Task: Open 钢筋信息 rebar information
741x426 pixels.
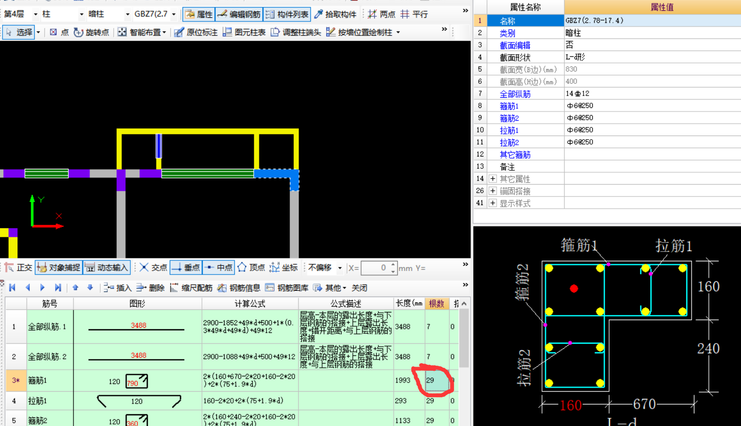Action: [x=239, y=288]
